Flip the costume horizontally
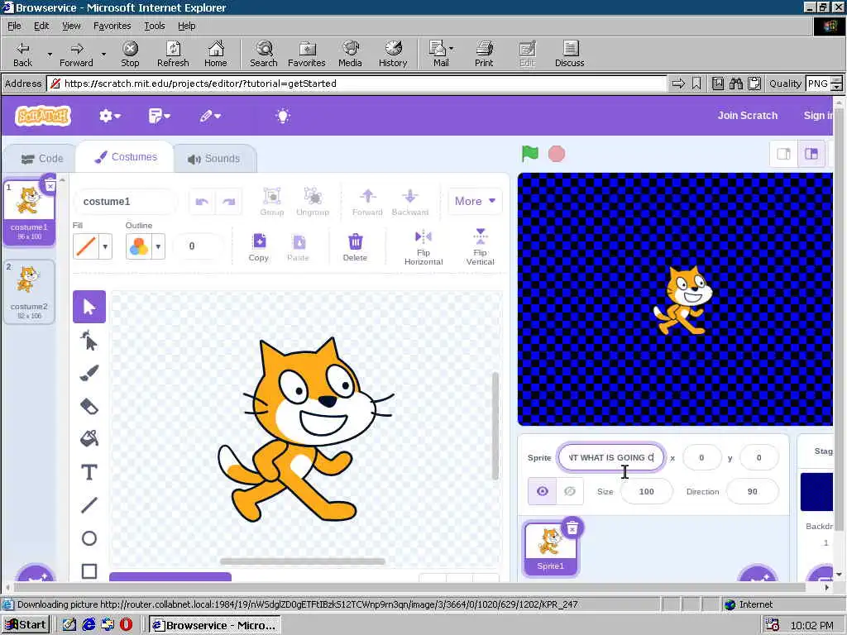847x635 pixels. [423, 248]
